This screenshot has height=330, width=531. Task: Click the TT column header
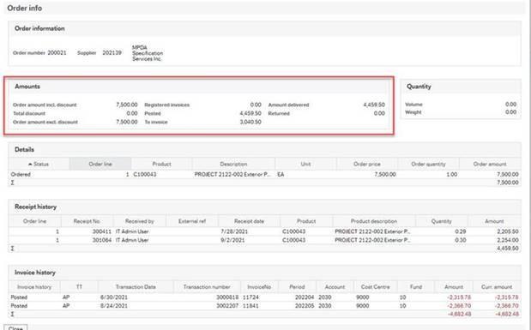[79, 286]
